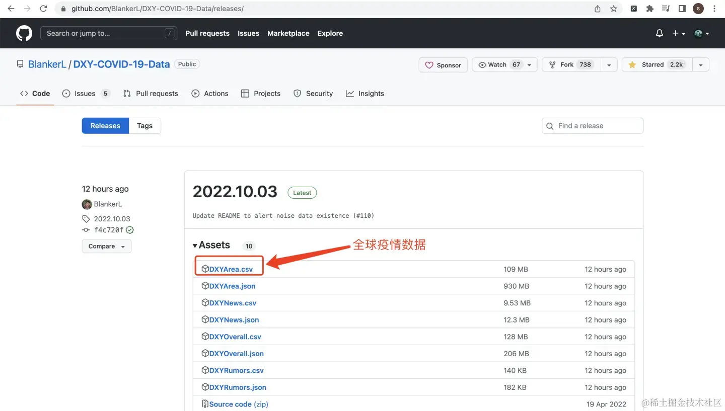Open notifications via the bell icon
725x411 pixels.
coord(659,33)
